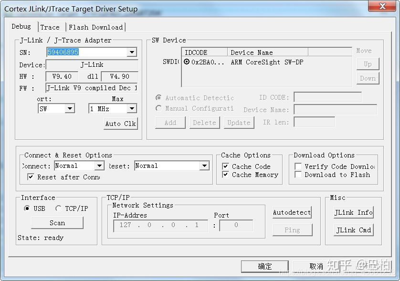Click the Scan button
This screenshot has width=400, height=281.
(x=57, y=223)
